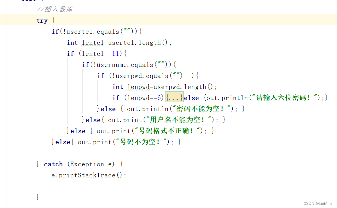The image size is (337, 208).
Task: Click the folded code after lenpwd==6 check
Action: point(174,98)
